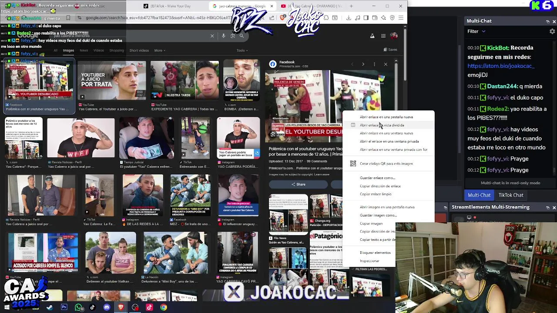Open the atom.bio/joakocac_ link in chat
The image size is (557, 313).
coord(501,66)
